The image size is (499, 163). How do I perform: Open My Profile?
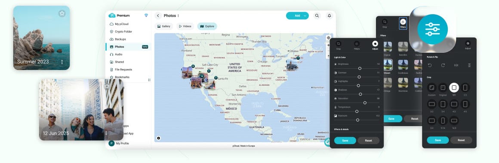point(119,143)
